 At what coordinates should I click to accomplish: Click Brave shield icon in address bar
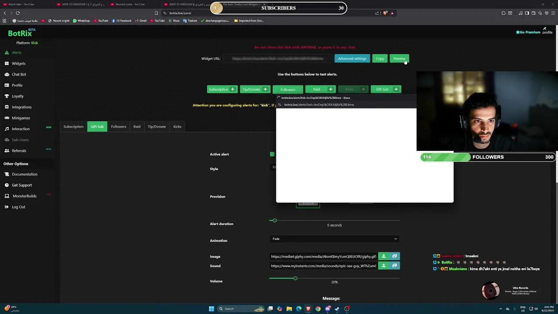tap(385, 13)
